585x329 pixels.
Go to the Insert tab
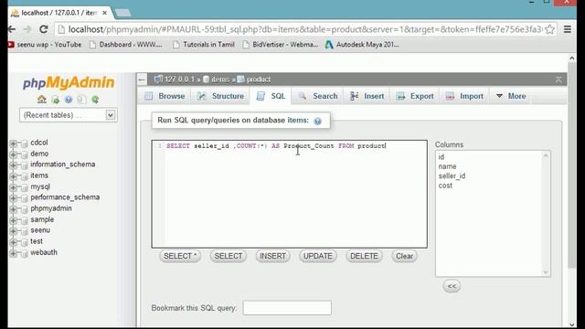point(367,96)
